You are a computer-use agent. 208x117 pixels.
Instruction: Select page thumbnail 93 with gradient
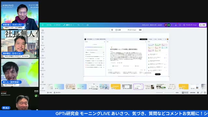tap(59, 87)
